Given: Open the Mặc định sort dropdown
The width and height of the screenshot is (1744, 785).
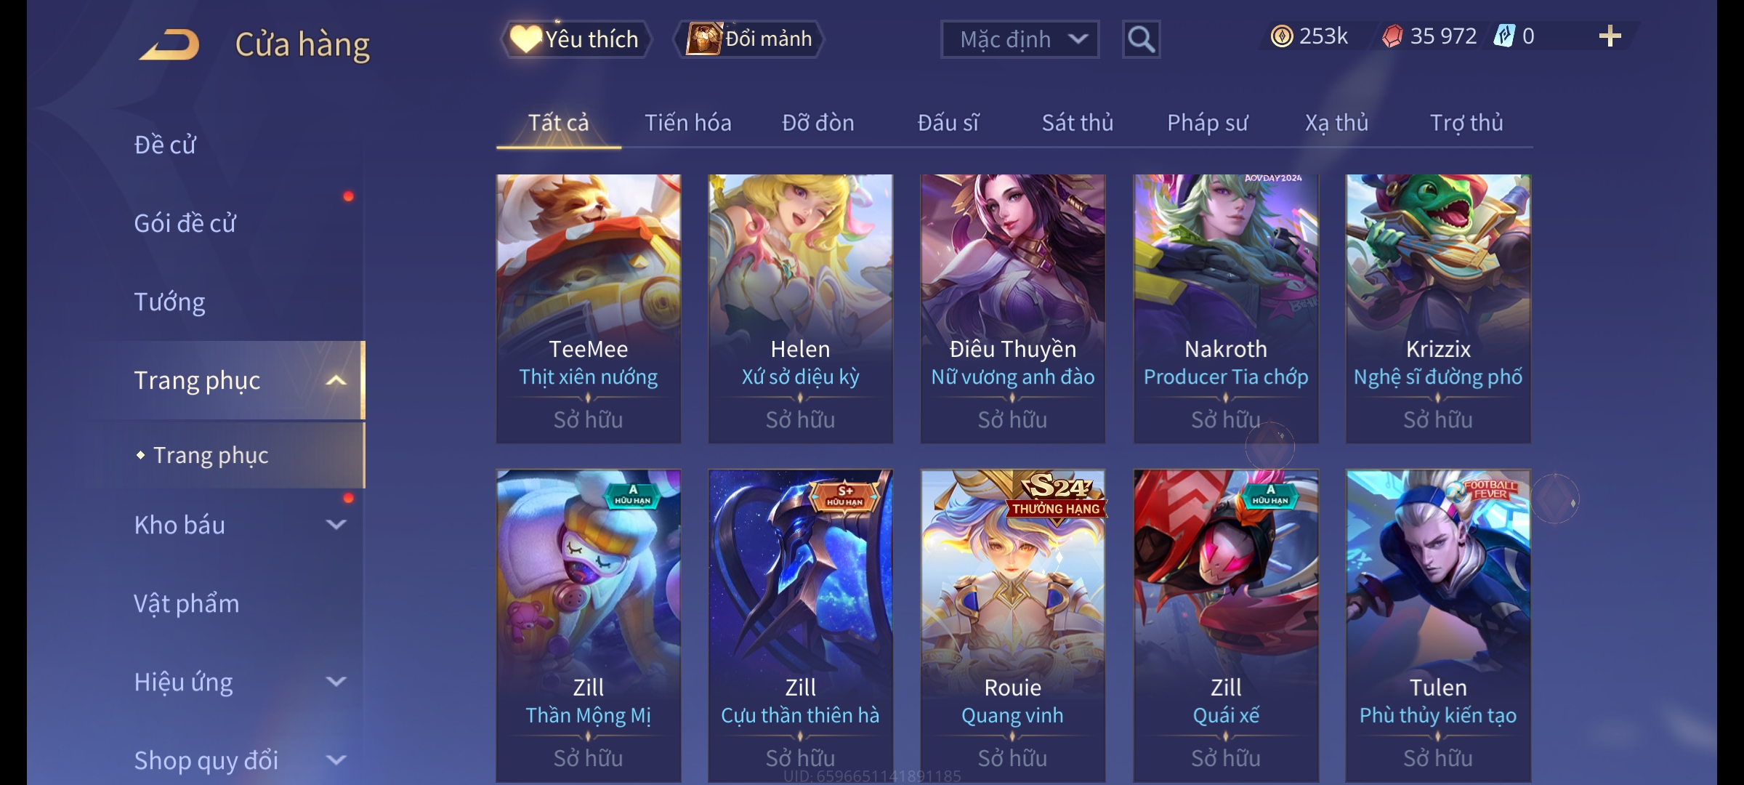Looking at the screenshot, I should pyautogui.click(x=1020, y=39).
